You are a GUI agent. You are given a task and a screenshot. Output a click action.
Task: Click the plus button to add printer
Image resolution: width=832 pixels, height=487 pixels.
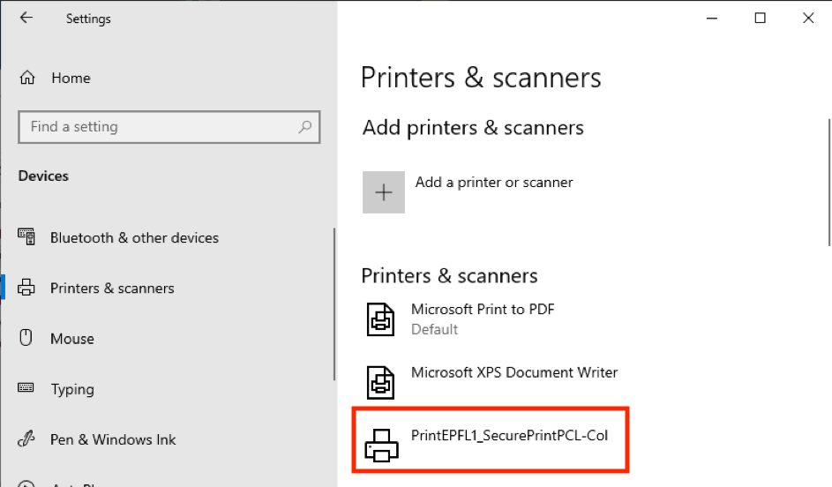pos(384,192)
